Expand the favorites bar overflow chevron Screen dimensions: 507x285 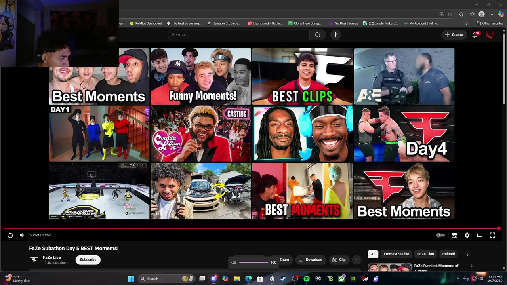tap(467, 23)
